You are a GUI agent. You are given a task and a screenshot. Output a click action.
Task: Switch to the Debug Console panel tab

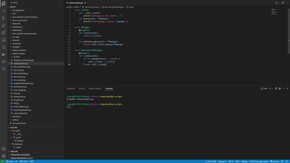tap(95, 89)
